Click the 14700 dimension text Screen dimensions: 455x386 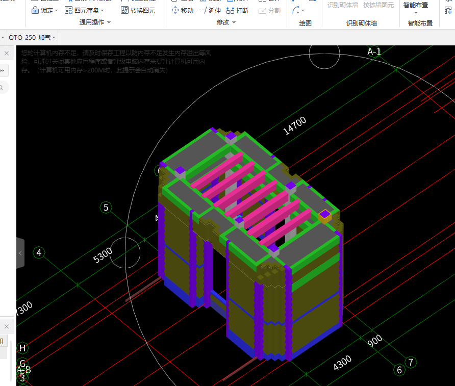[x=294, y=125]
